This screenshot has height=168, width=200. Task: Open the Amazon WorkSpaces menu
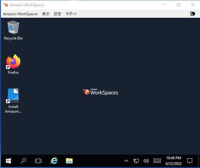[x=20, y=14]
